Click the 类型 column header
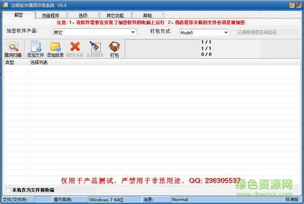The width and height of the screenshot is (304, 204). [x=10, y=63]
